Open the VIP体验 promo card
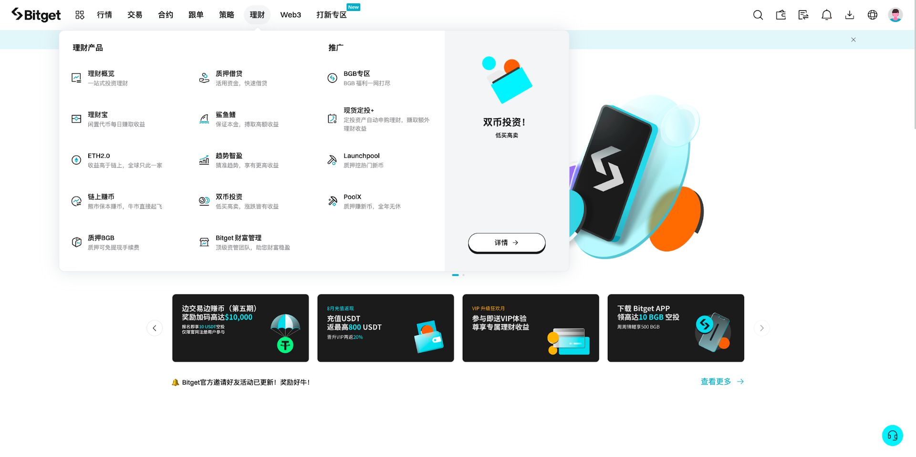 531,328
